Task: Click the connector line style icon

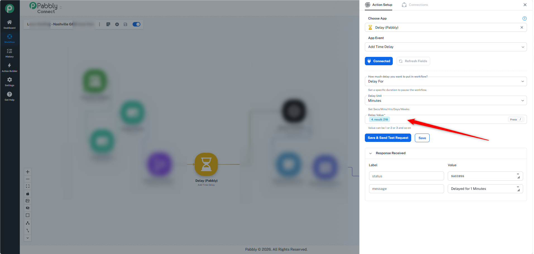Action: 28,231
